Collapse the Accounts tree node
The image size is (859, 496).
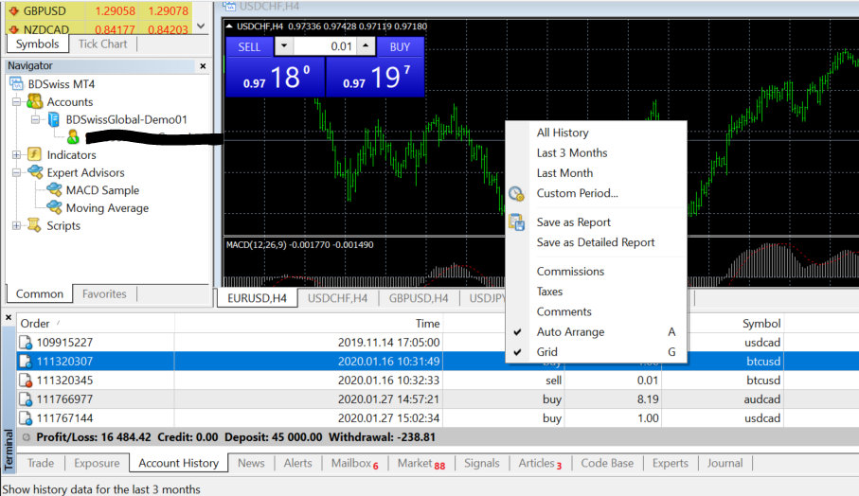click(16, 101)
